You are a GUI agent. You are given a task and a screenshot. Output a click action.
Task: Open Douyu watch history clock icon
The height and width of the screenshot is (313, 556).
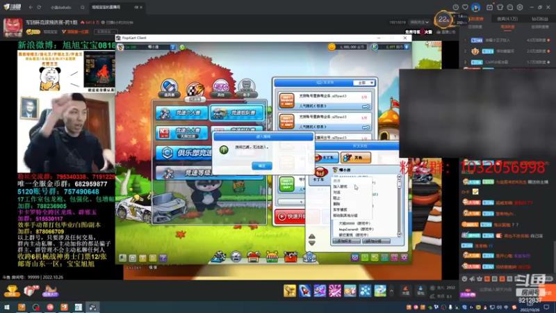point(456,7)
